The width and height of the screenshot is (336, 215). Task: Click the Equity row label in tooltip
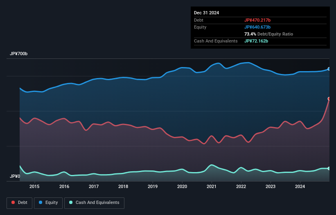coord(200,27)
